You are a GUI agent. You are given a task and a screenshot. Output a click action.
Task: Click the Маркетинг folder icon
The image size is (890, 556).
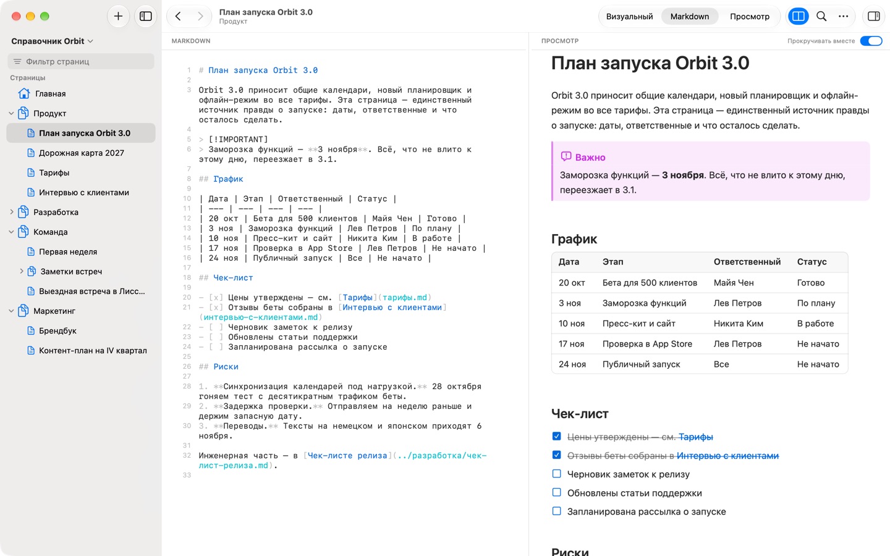pos(23,311)
